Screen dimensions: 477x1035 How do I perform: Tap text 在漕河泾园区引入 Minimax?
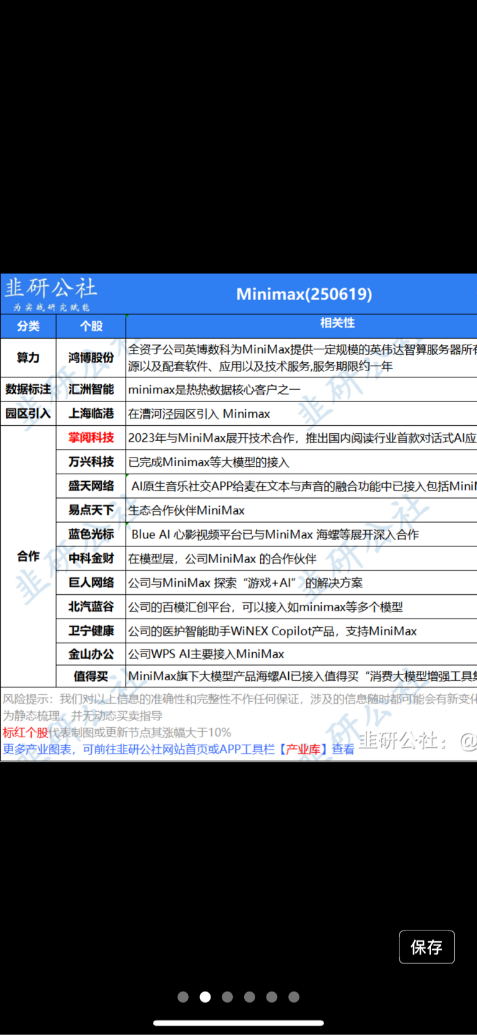pyautogui.click(x=199, y=414)
